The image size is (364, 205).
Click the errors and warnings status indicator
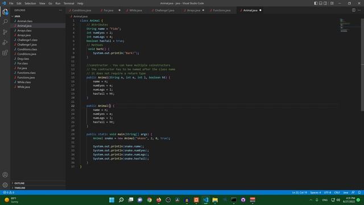(9, 192)
